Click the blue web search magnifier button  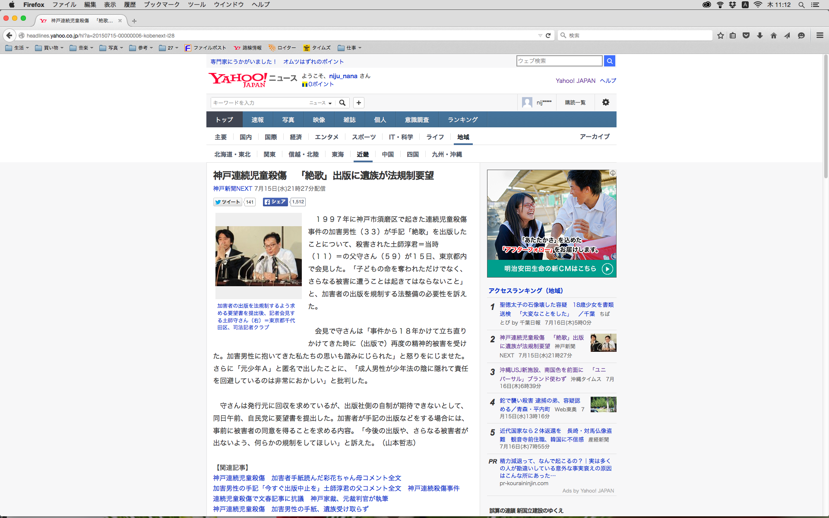click(609, 61)
